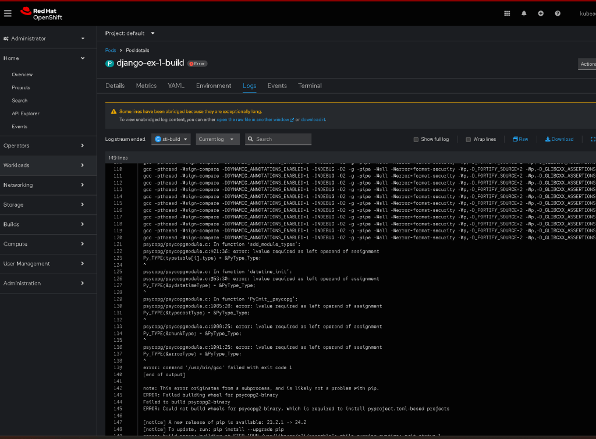Open the hamburger navigation menu
The image size is (596, 439).
(x=8, y=13)
